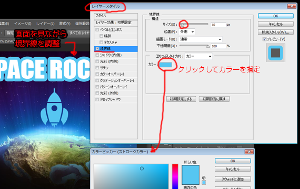This screenshot has width=300, height=189.
Task: Click キャンセル in the Layer Style dialog
Action: 276,24
